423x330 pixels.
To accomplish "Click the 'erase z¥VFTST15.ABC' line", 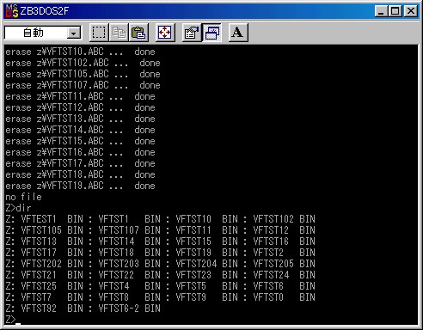I will (80, 141).
